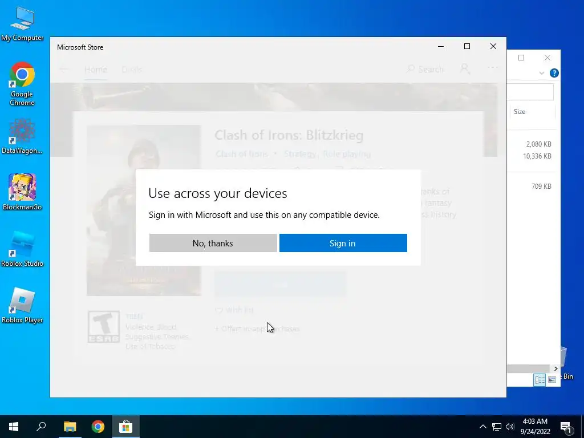Select Microsoft Store taskbar icon
Screen dimensions: 584x438
coord(126,427)
